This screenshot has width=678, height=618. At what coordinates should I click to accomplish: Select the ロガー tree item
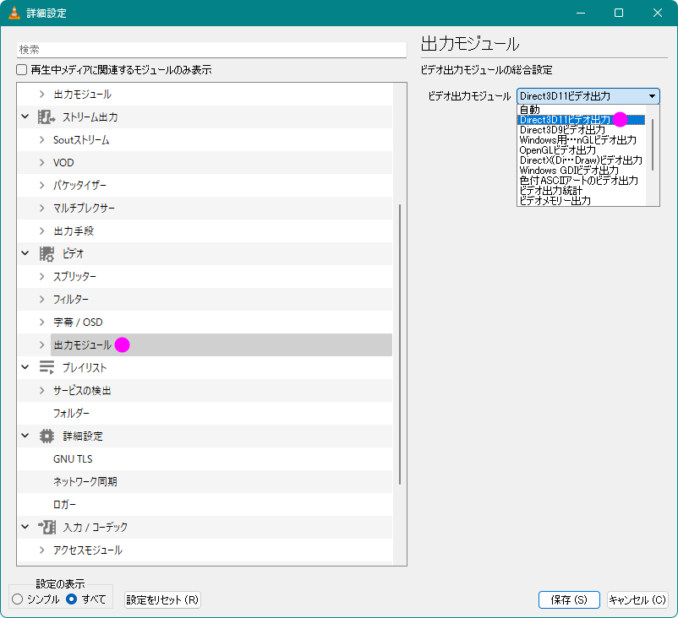pyautogui.click(x=64, y=504)
